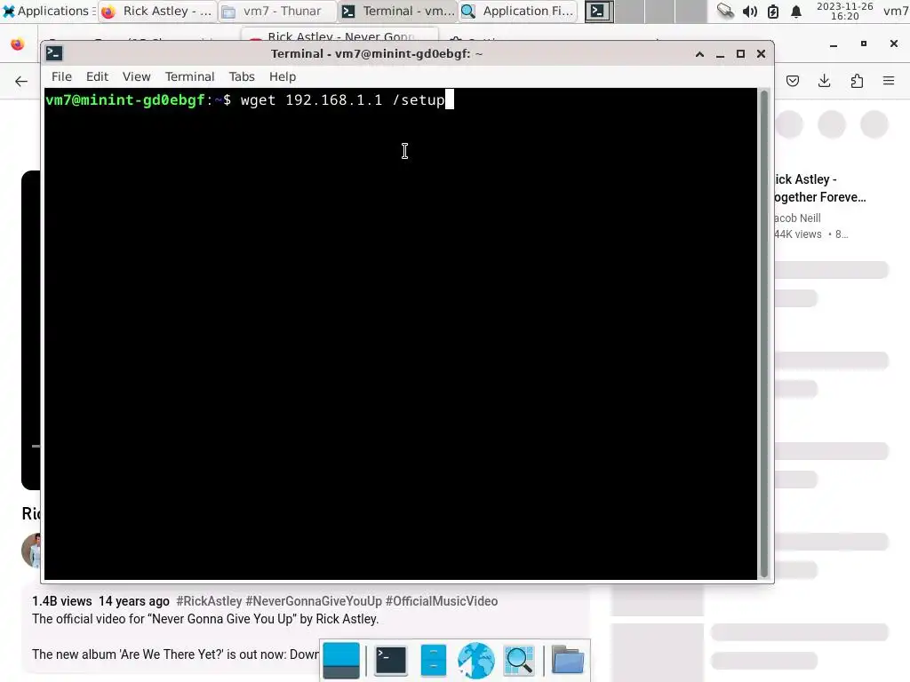Launch Terminal Emulator from the dock
The height and width of the screenshot is (682, 910).
[391, 661]
